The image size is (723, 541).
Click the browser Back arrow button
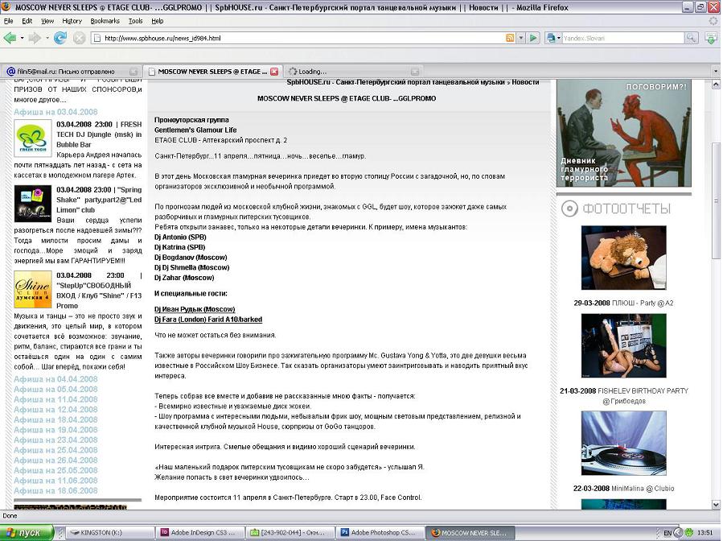point(10,38)
